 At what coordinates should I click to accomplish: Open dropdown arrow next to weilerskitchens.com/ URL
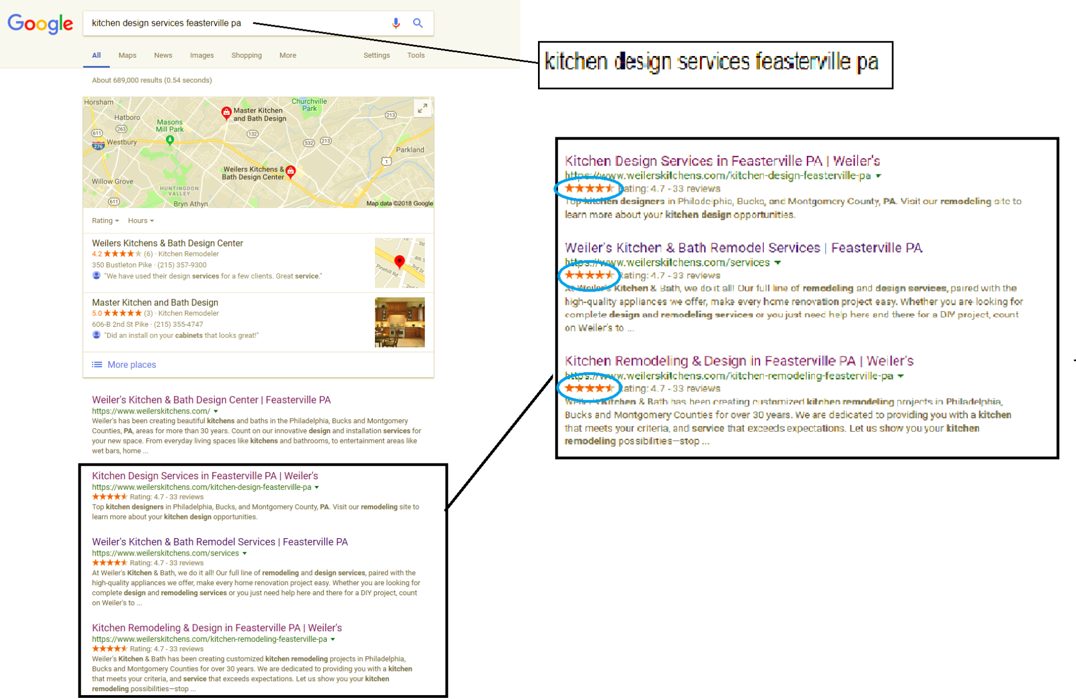point(216,411)
